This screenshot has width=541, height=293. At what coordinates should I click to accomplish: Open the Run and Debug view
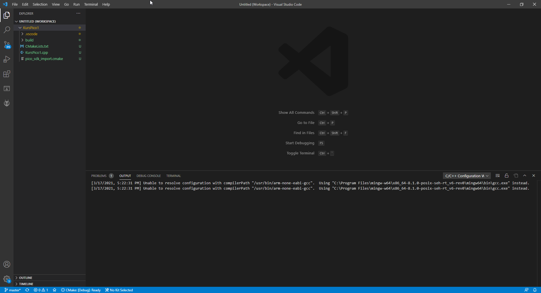[x=7, y=59]
